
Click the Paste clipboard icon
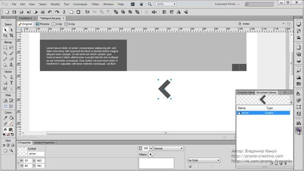pyautogui.click(x=78, y=12)
